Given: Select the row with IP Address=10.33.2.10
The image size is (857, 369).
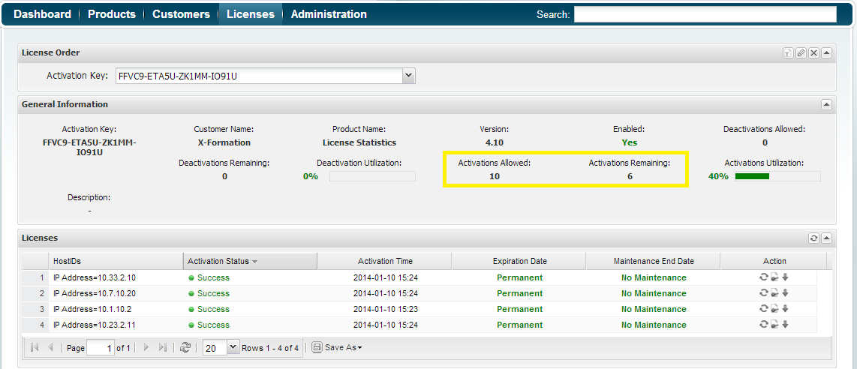Looking at the screenshot, I should point(419,277).
